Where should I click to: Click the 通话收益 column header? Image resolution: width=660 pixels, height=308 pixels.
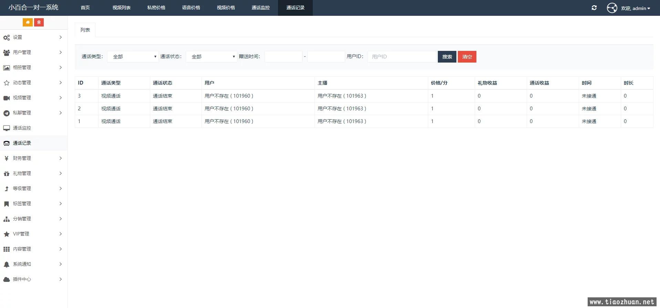(x=539, y=83)
